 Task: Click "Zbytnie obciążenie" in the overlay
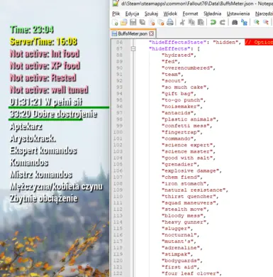point(43,198)
